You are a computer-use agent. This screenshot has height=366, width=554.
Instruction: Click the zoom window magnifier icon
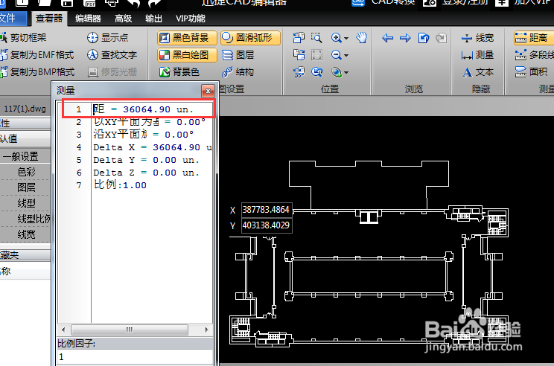[x=316, y=37]
